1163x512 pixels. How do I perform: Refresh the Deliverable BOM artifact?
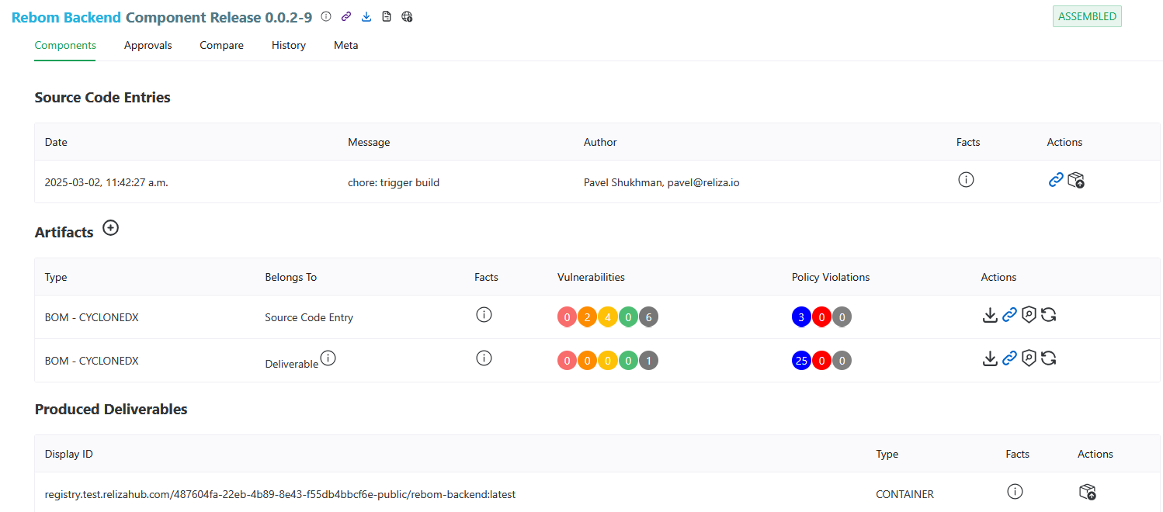1048,358
